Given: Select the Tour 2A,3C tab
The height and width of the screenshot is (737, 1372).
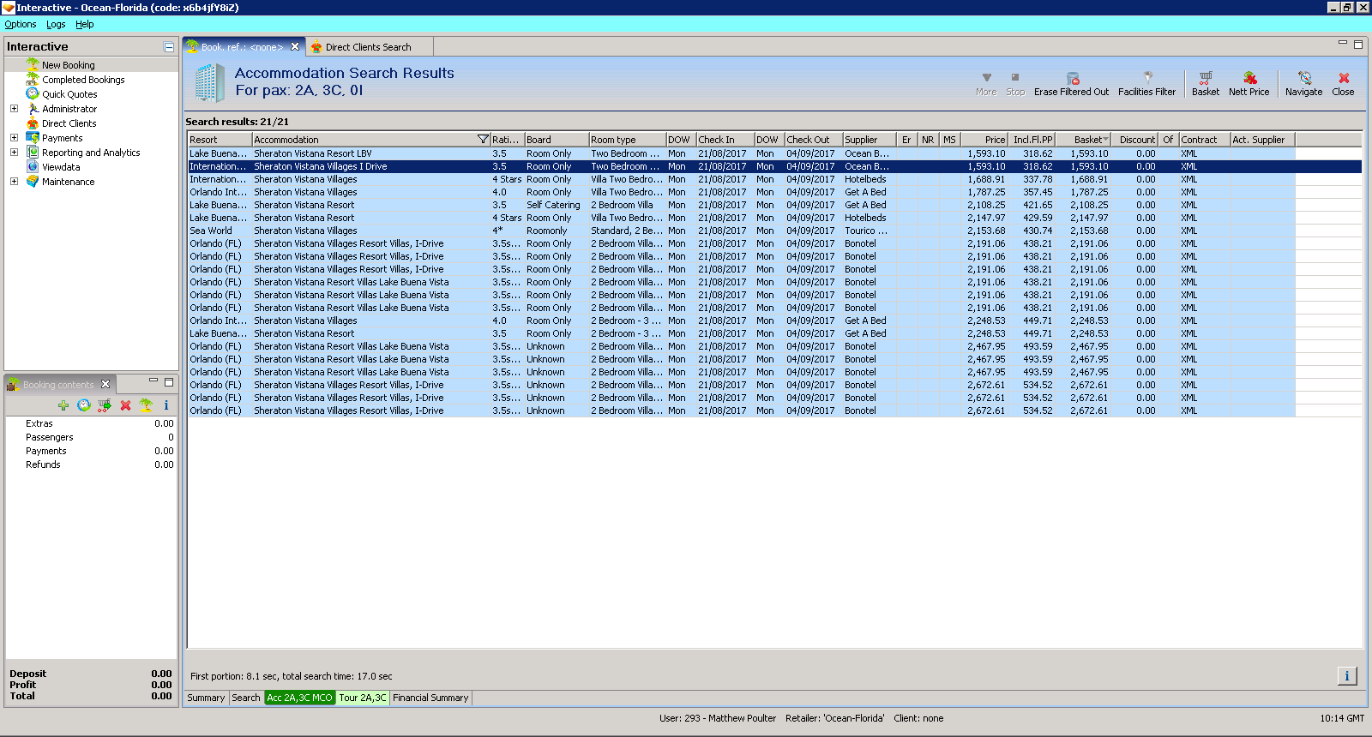Looking at the screenshot, I should (363, 698).
